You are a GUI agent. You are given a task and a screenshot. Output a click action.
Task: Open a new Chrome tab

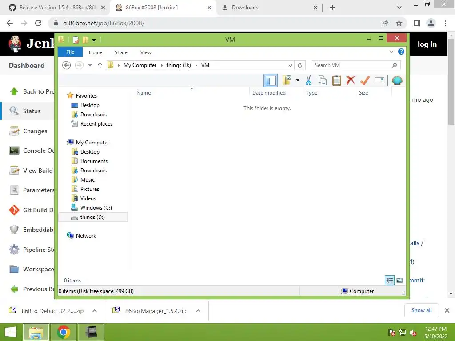pos(332,8)
